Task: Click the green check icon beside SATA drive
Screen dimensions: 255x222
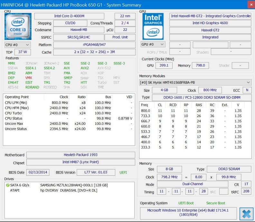Action: click(x=8, y=185)
